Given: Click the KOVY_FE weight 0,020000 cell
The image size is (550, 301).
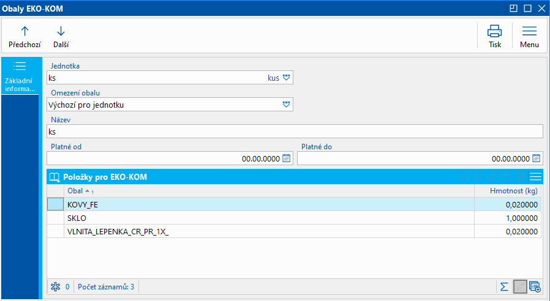Looking at the screenshot, I should (x=508, y=204).
